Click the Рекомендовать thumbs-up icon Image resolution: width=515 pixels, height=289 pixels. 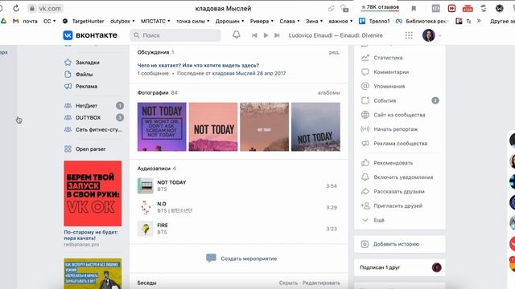[x=365, y=163]
